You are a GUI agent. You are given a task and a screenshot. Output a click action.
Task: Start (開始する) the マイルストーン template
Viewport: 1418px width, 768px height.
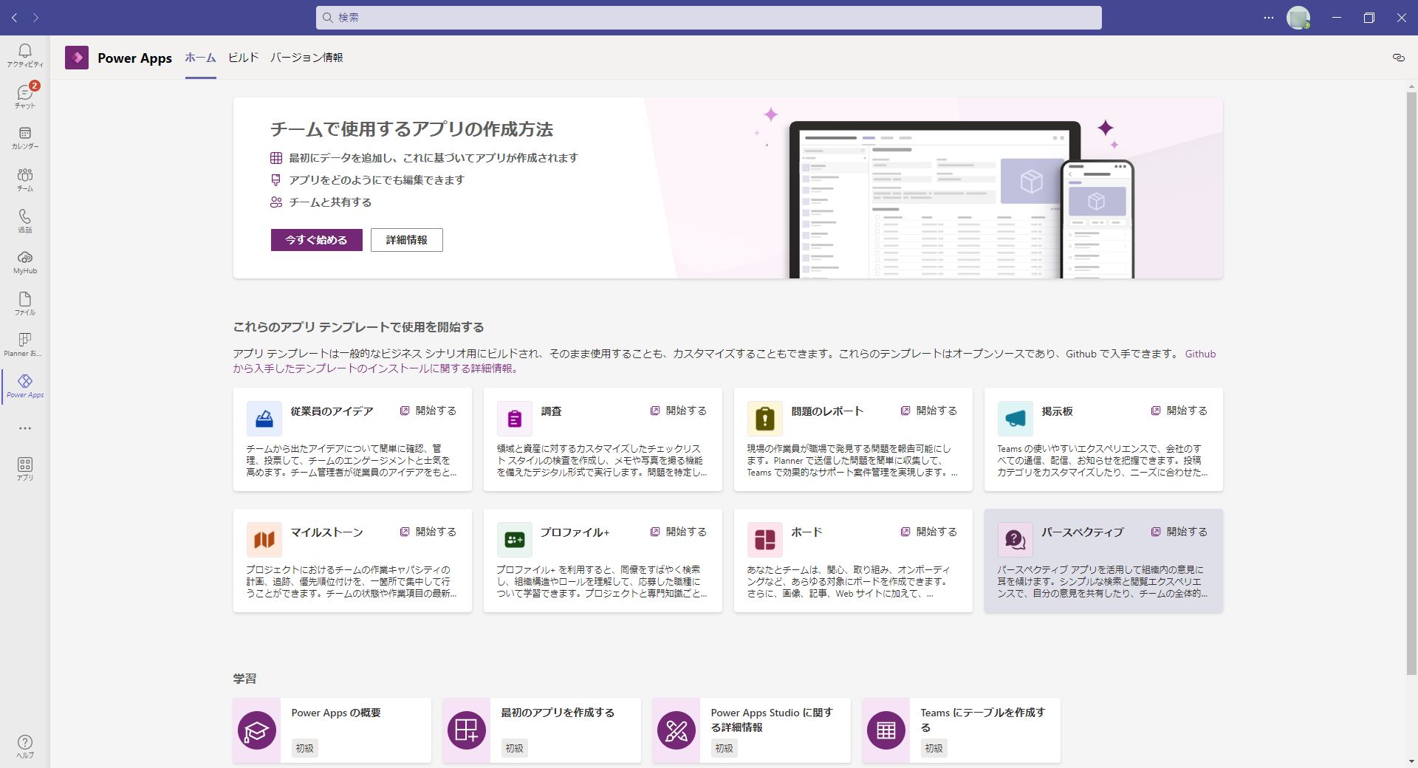pyautogui.click(x=428, y=532)
